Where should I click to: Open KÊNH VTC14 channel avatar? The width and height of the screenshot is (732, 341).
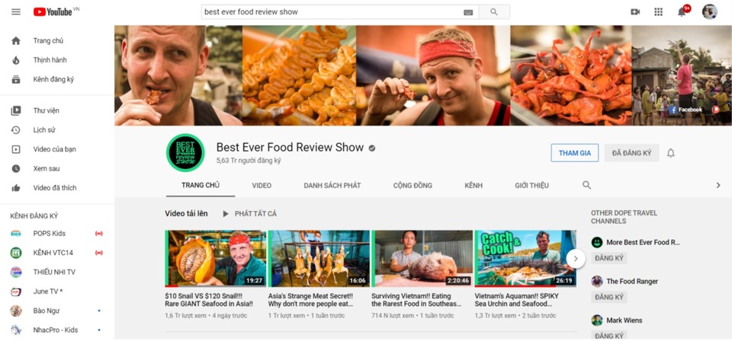tap(16, 253)
